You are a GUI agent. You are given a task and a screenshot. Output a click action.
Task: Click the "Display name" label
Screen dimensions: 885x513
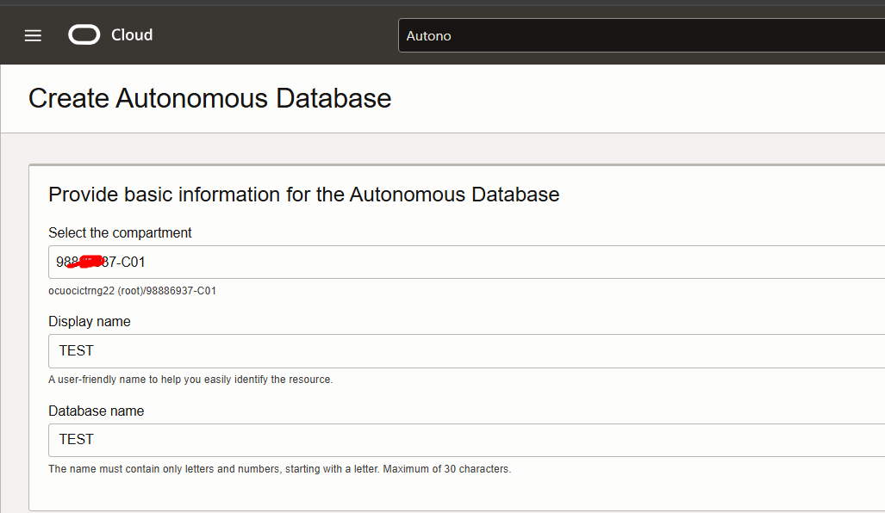tap(89, 321)
